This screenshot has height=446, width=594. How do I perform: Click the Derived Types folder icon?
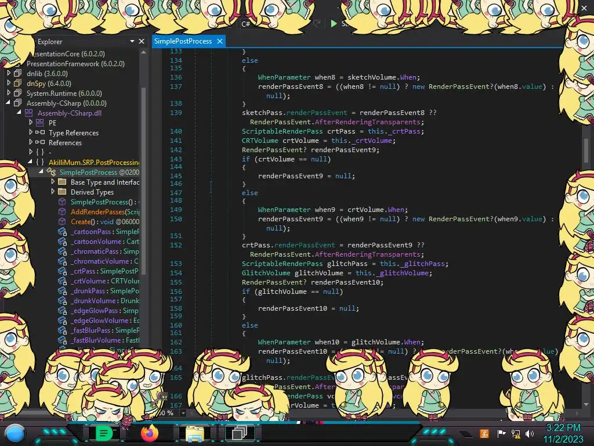62,192
